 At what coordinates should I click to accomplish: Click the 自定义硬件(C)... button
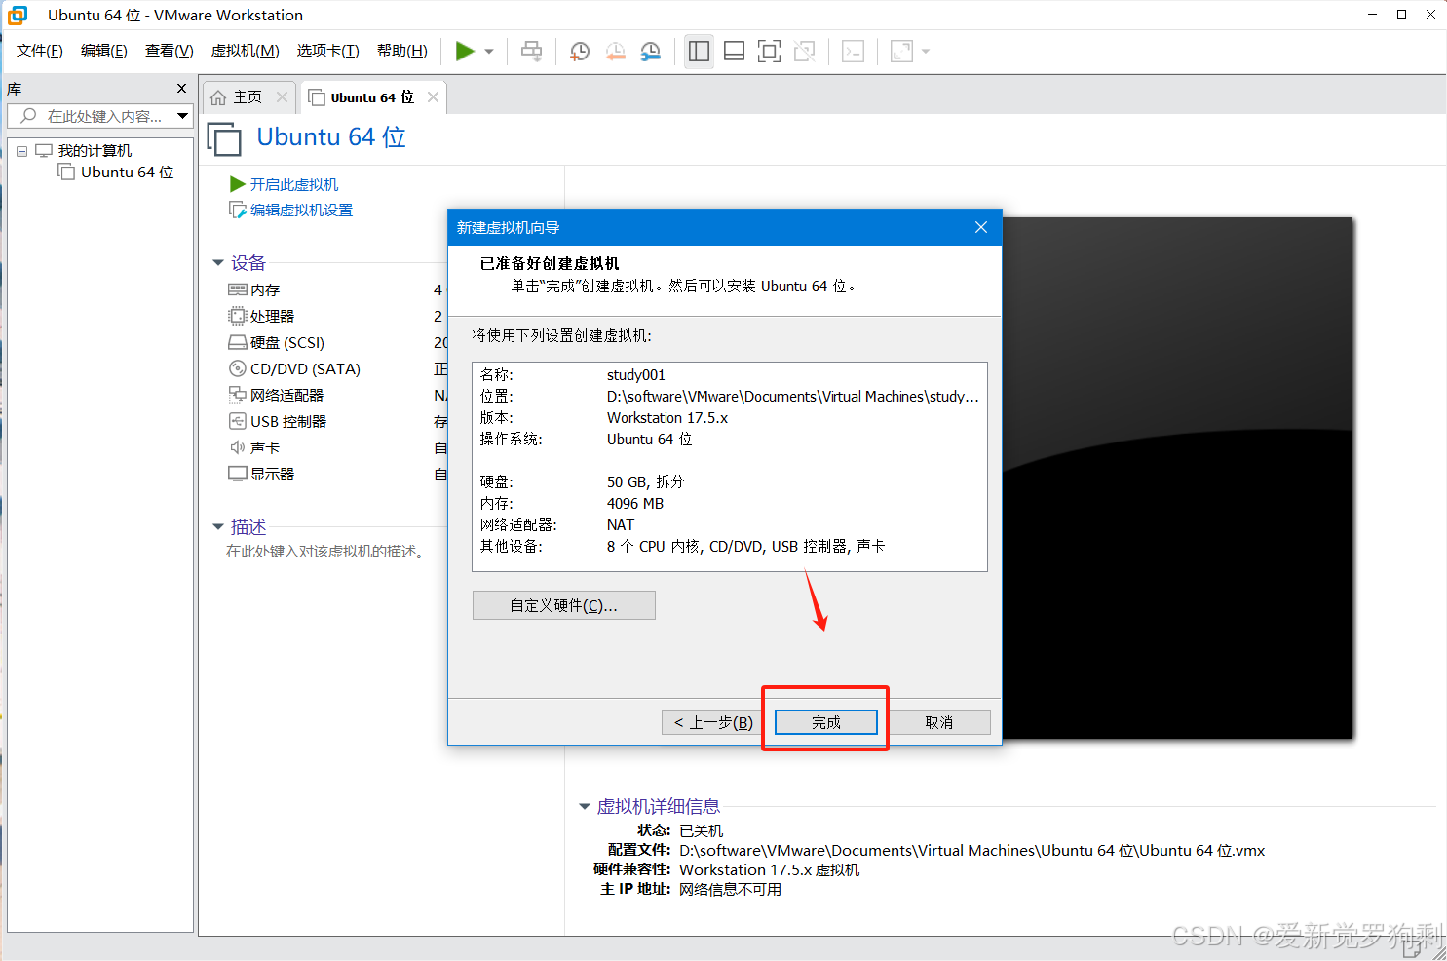[563, 605]
